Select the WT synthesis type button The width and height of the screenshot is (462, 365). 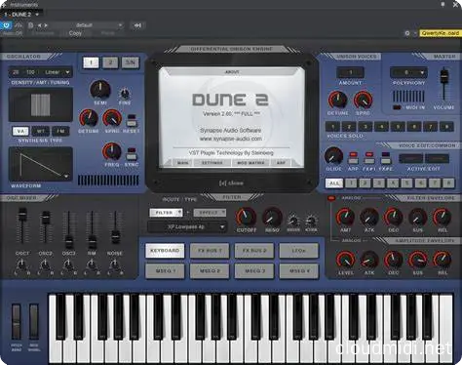[x=41, y=131]
